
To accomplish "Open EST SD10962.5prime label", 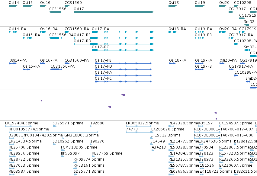I will [68, 141].
